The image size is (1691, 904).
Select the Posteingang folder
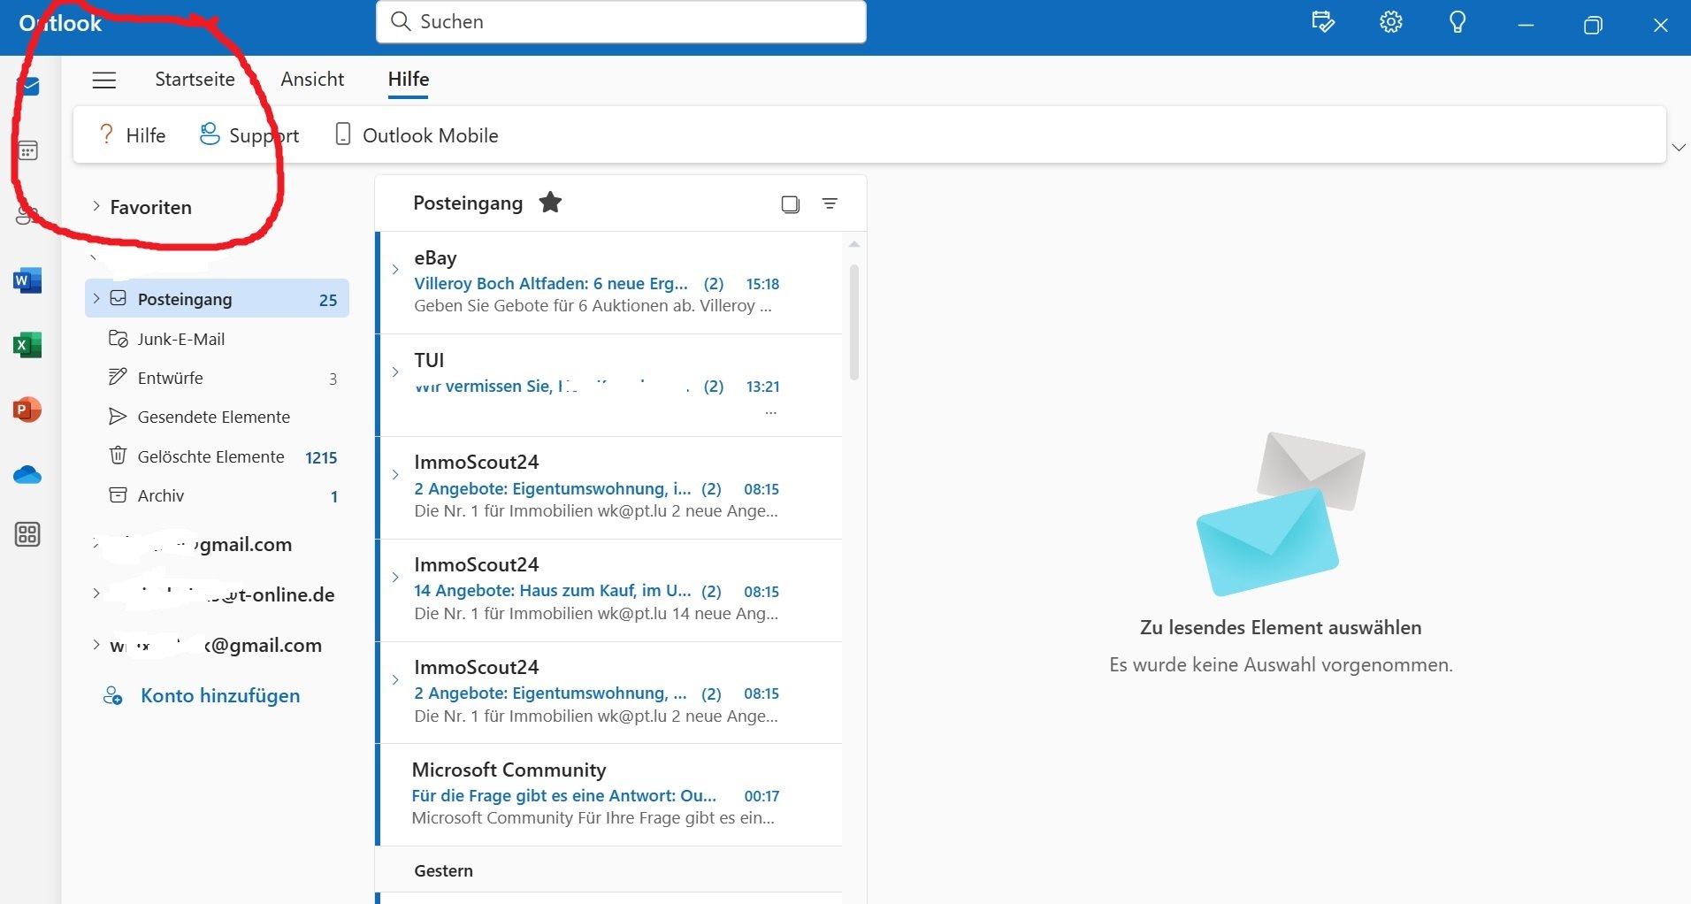tap(218, 299)
